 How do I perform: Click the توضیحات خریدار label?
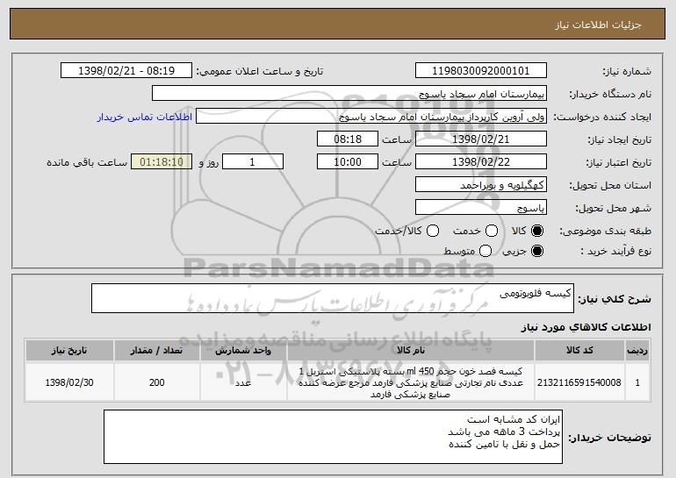[609, 438]
